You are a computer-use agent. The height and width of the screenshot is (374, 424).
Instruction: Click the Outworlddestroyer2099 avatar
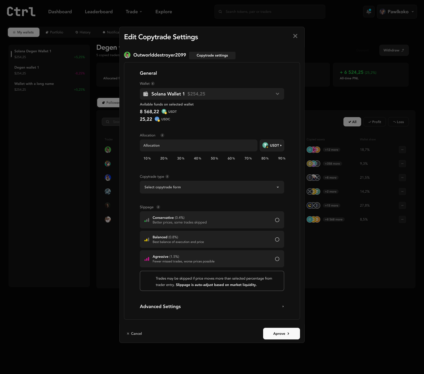[127, 55]
